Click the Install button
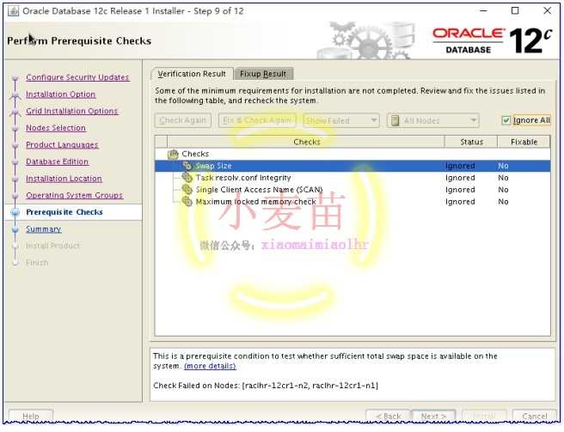Image resolution: width=564 pixels, height=432 pixels. coord(484,416)
